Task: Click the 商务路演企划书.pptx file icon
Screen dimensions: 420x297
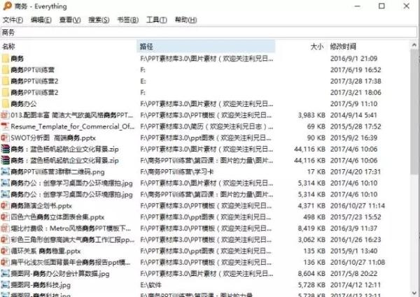Action: pyautogui.click(x=5, y=205)
